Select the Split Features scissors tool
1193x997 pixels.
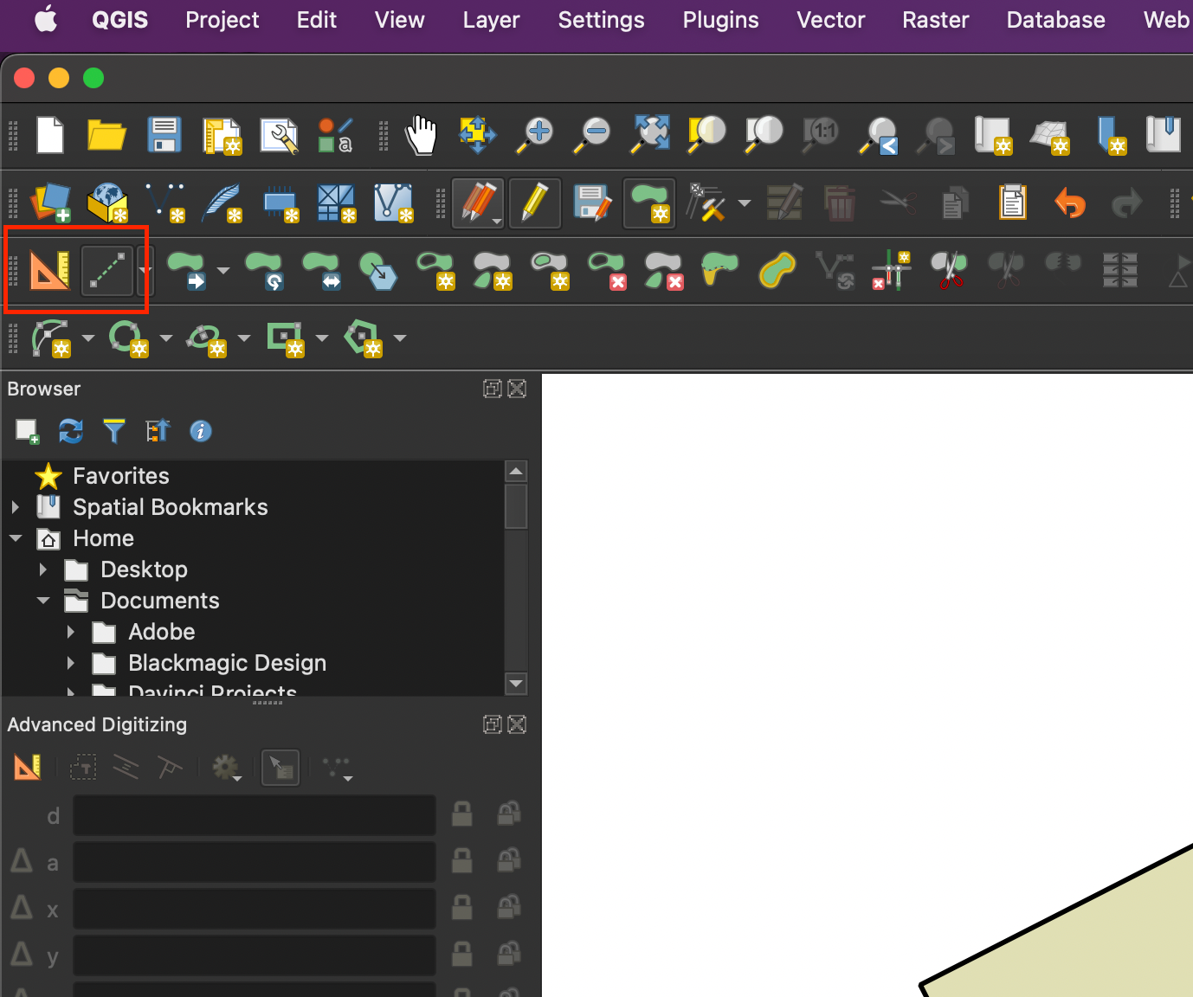[949, 270]
